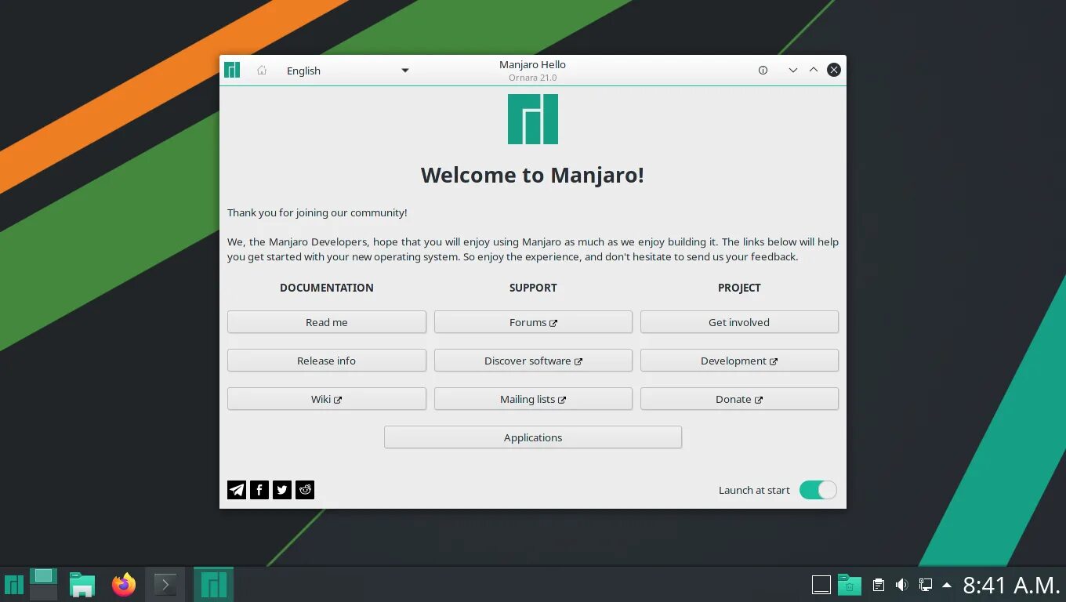
Task: Open the volume control in the system tray
Action: pos(901,584)
